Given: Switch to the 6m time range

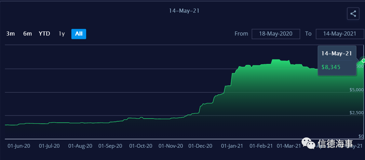Looking at the screenshot, I should click(27, 34).
